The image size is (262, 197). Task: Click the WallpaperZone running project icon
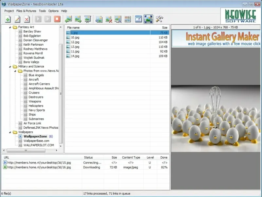(20, 136)
